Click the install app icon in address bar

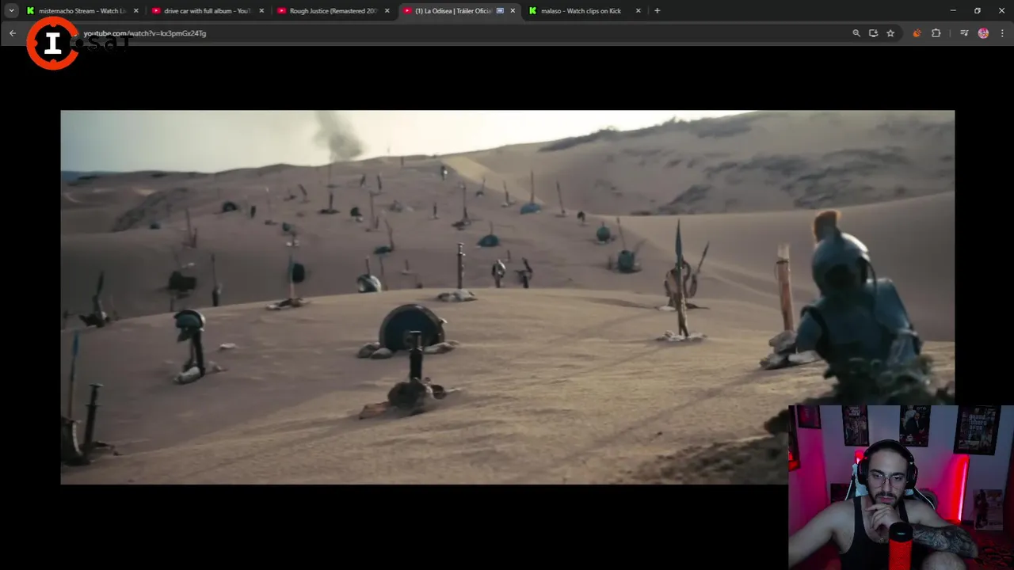[x=873, y=33]
